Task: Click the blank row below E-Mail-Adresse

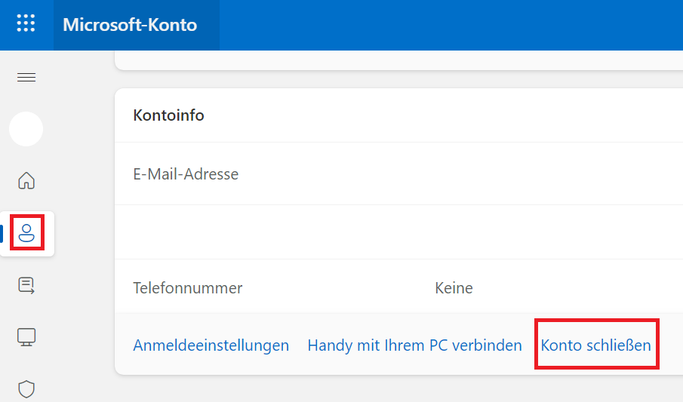Action: 399,232
